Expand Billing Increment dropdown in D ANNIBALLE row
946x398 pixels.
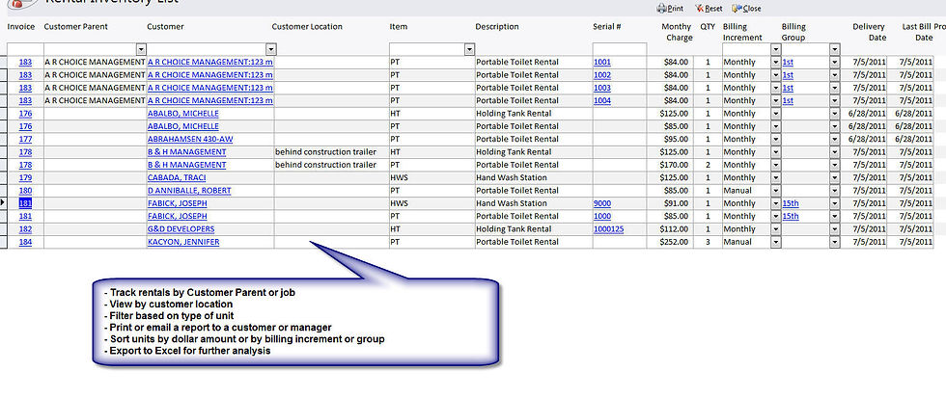point(775,191)
